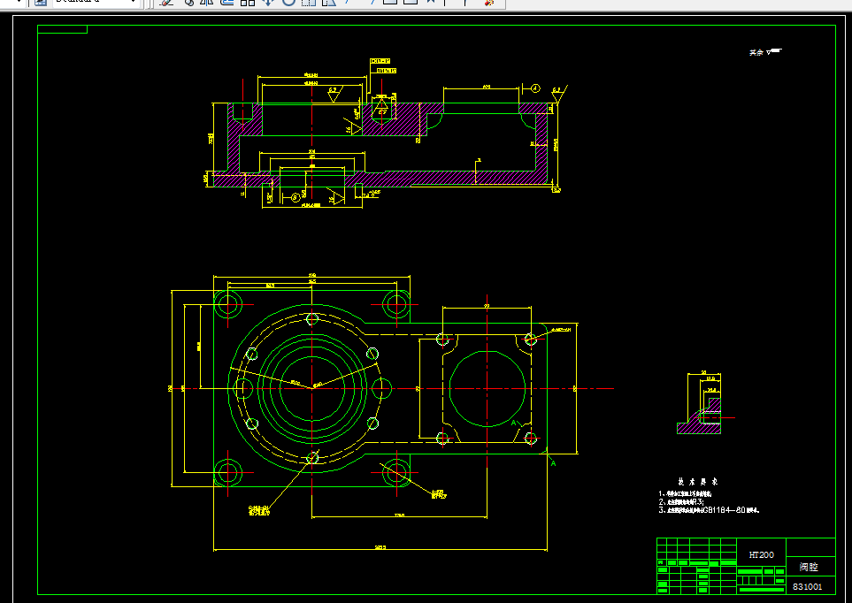Screen dimensions: 852x603
Task: Select section label A inside the right flange
Action: 513,423
